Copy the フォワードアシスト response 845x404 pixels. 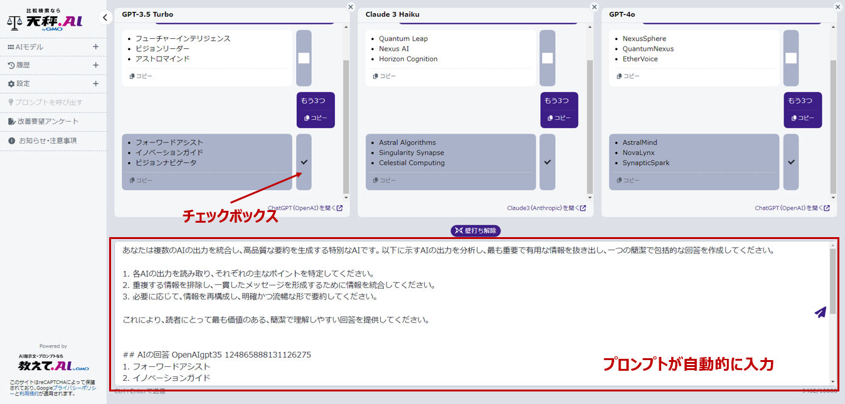pyautogui.click(x=141, y=180)
